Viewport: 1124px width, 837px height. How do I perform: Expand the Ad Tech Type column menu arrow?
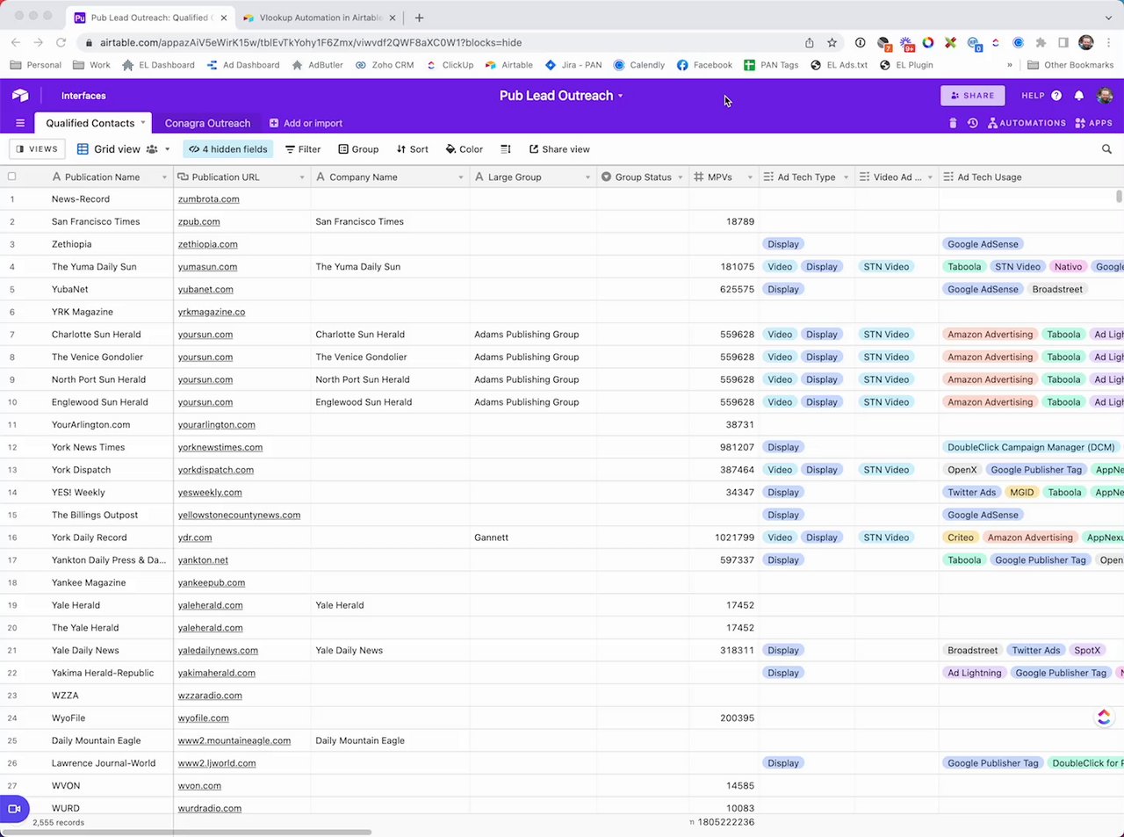tap(847, 177)
